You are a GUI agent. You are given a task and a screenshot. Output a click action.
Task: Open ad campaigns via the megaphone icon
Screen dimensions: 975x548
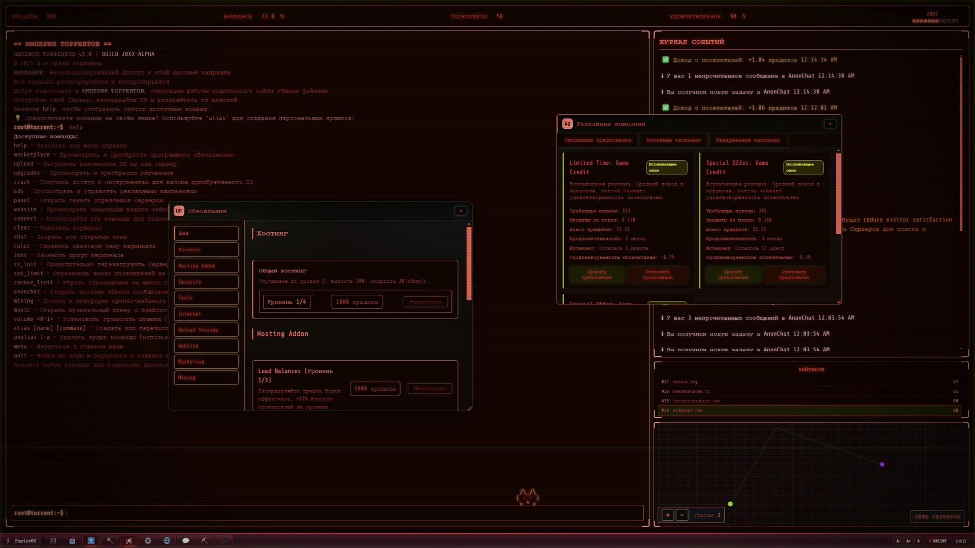coord(128,541)
